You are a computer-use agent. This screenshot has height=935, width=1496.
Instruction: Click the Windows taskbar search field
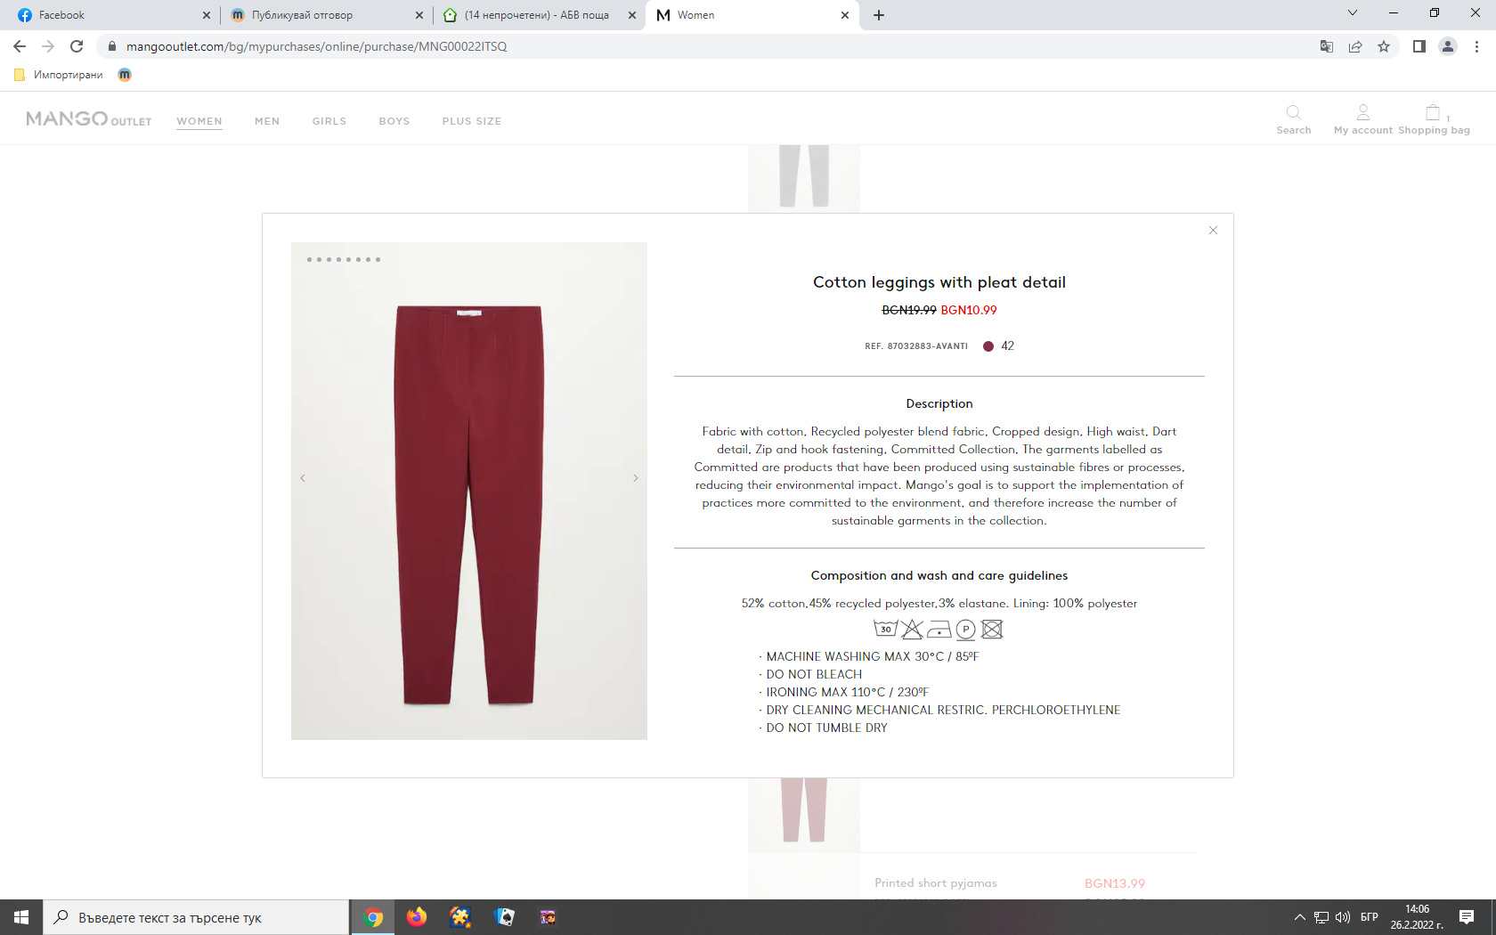(196, 917)
